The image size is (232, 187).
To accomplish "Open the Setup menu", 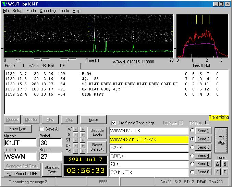I will coord(17,11).
